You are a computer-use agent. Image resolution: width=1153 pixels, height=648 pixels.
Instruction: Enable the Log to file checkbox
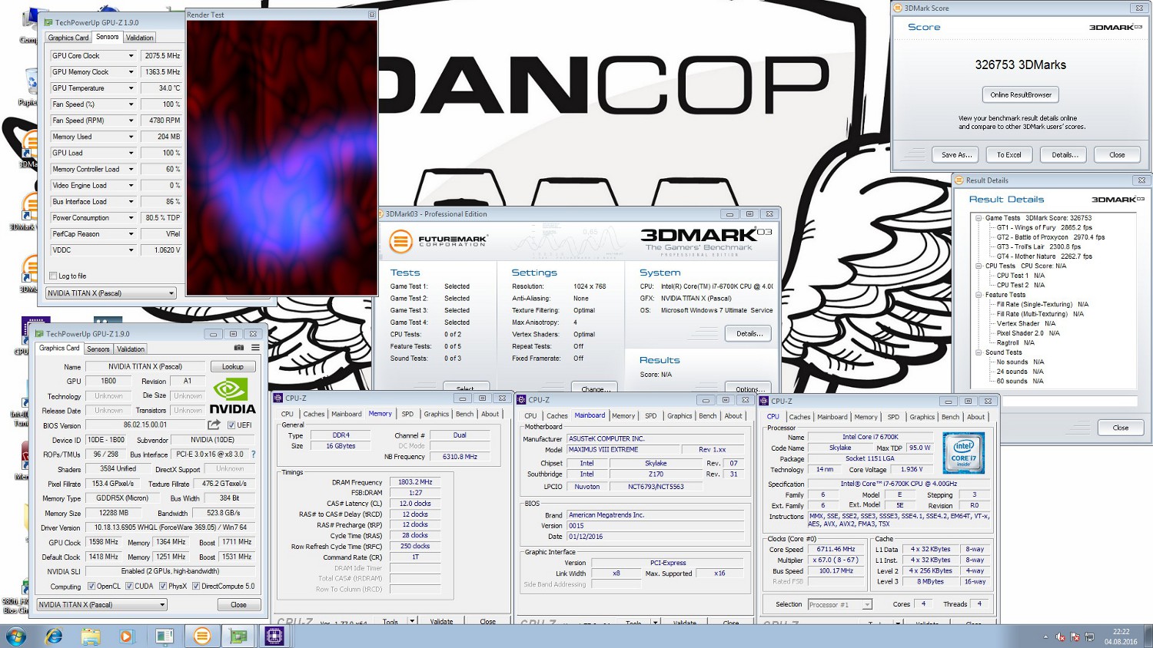pyautogui.click(x=53, y=276)
